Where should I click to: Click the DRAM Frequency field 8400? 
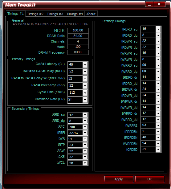[x=78, y=52]
